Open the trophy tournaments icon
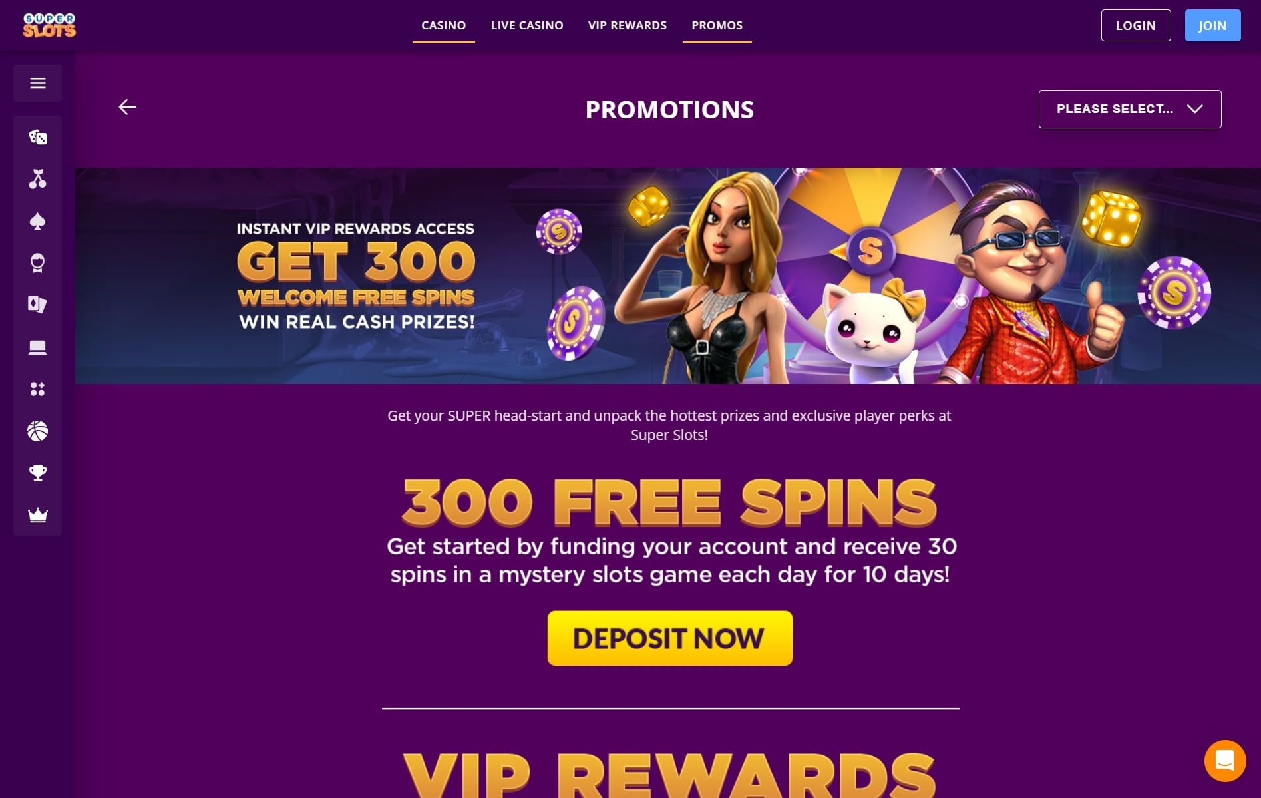The image size is (1261, 798). click(38, 473)
